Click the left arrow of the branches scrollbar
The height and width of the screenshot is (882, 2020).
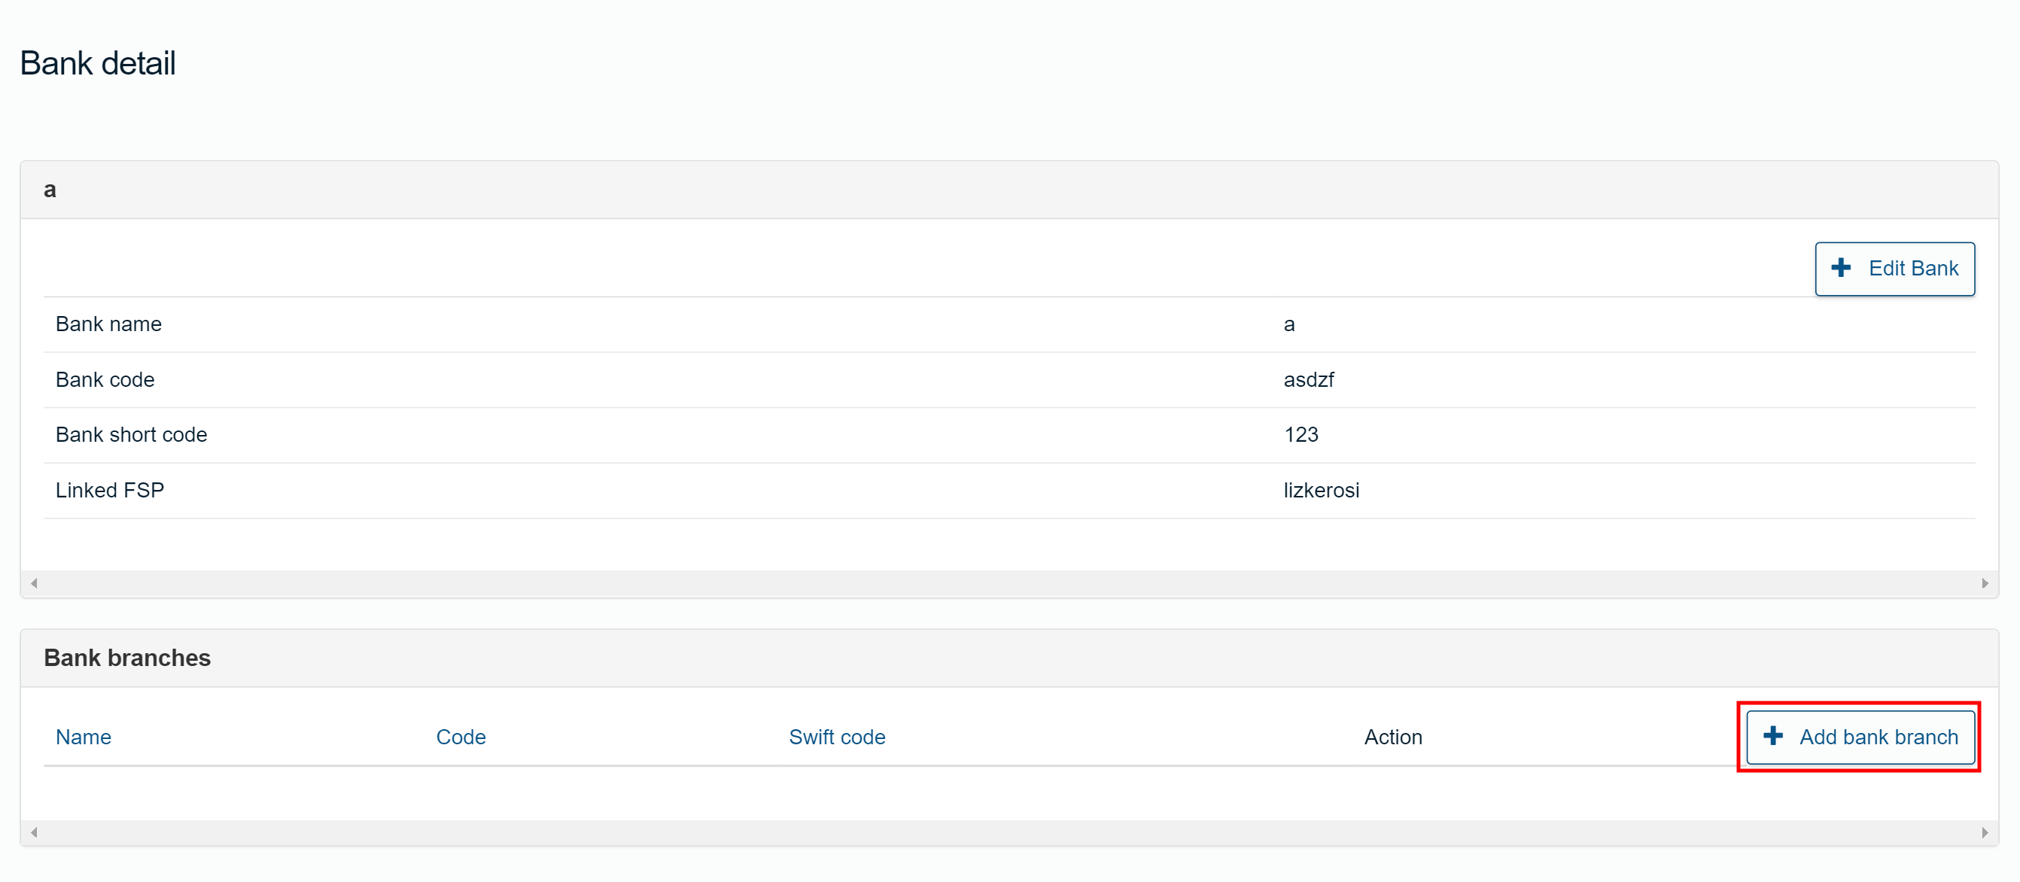point(34,832)
